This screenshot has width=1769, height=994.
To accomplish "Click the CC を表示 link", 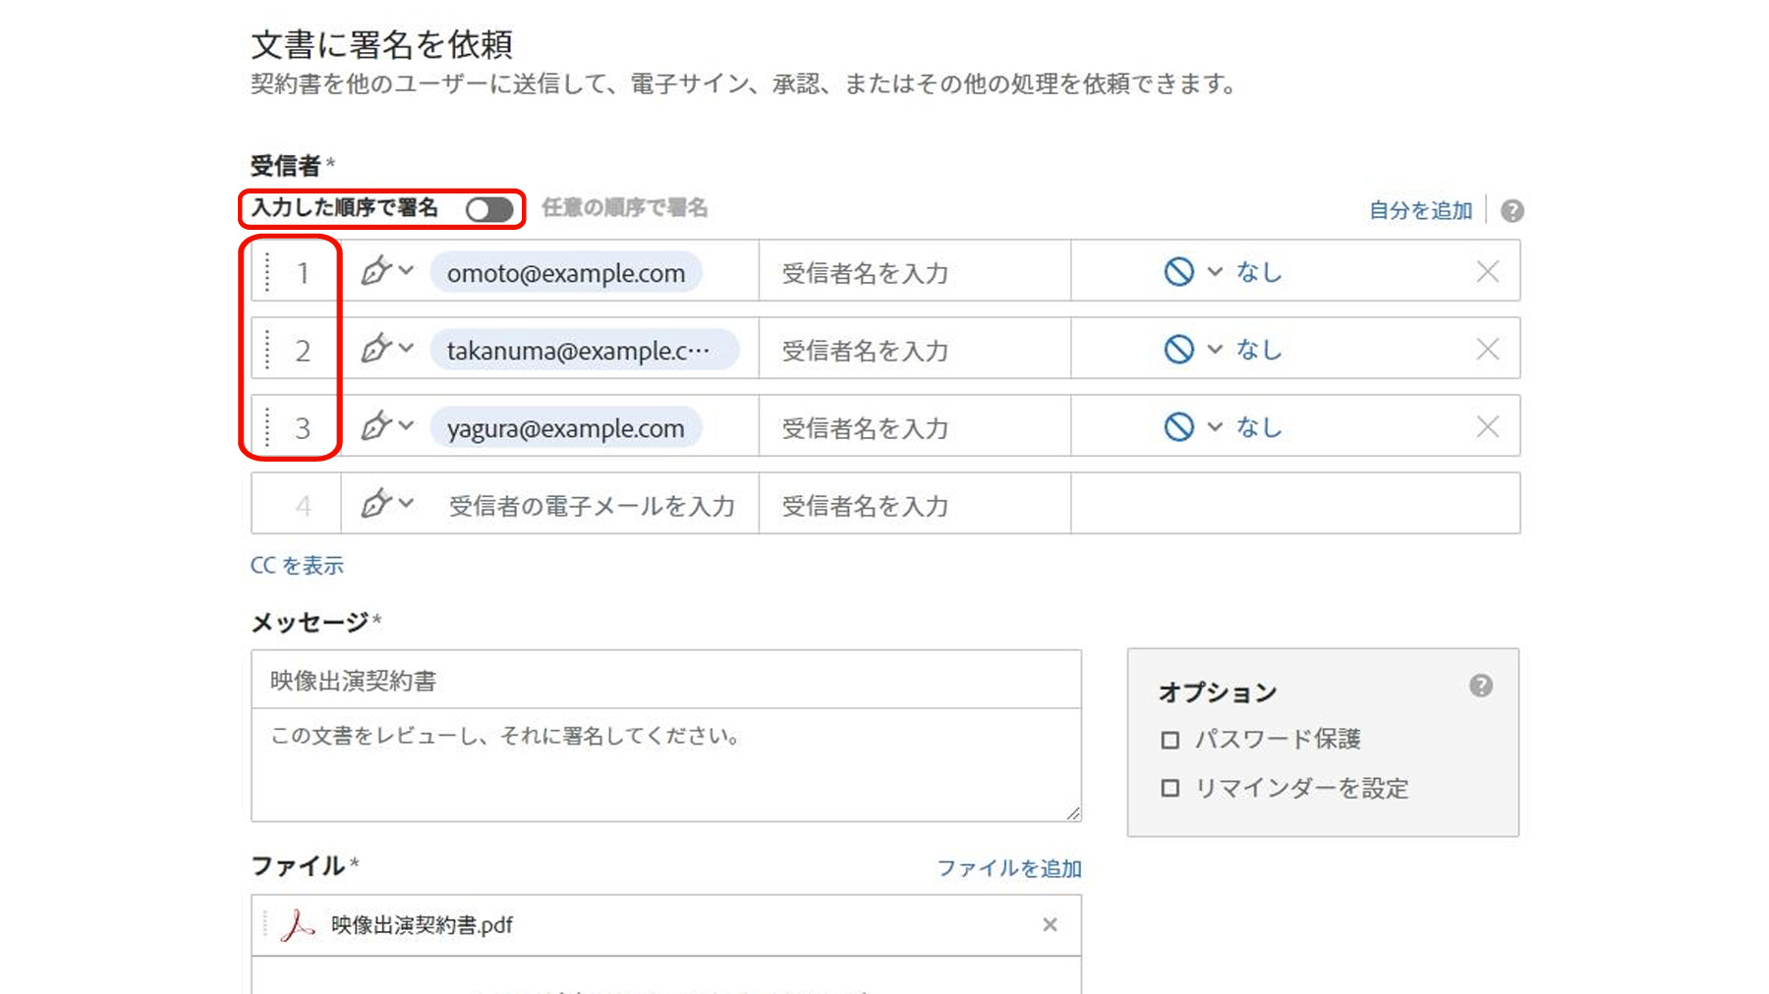I will click(x=297, y=566).
